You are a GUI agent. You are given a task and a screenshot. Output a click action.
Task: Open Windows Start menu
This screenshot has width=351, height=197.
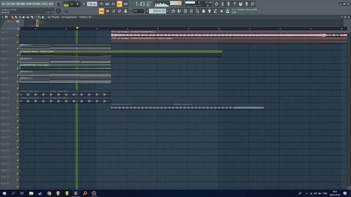tap(4, 193)
